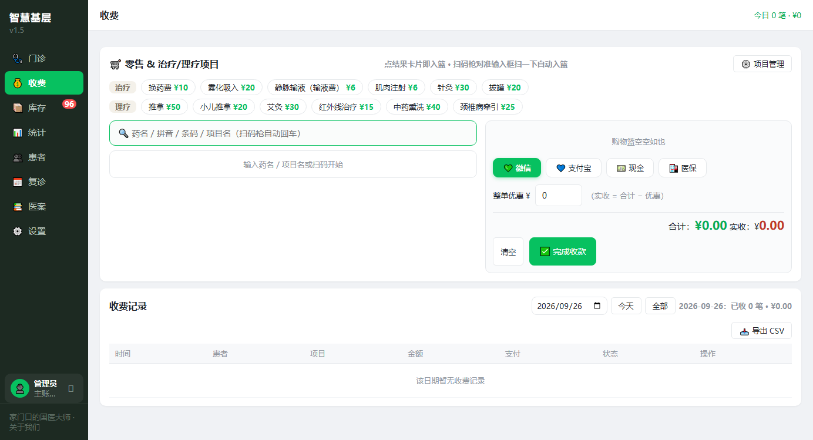Add 肌肉注射 ¥6 item

(397, 88)
